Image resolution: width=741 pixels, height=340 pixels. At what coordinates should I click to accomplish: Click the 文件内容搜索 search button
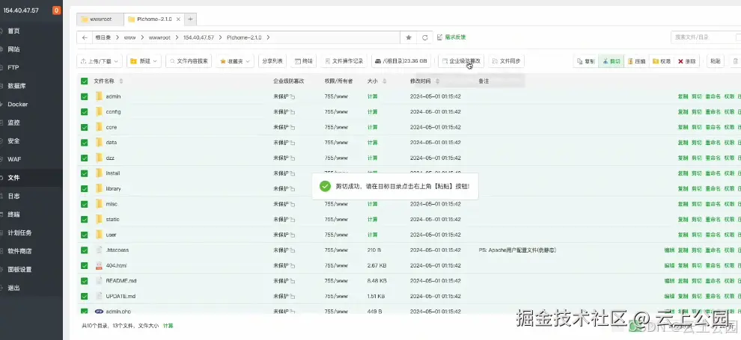[x=189, y=61]
